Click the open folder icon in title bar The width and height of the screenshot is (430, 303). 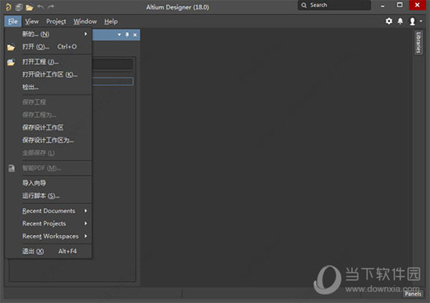30,7
